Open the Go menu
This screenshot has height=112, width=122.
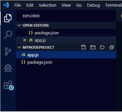(79, 5)
